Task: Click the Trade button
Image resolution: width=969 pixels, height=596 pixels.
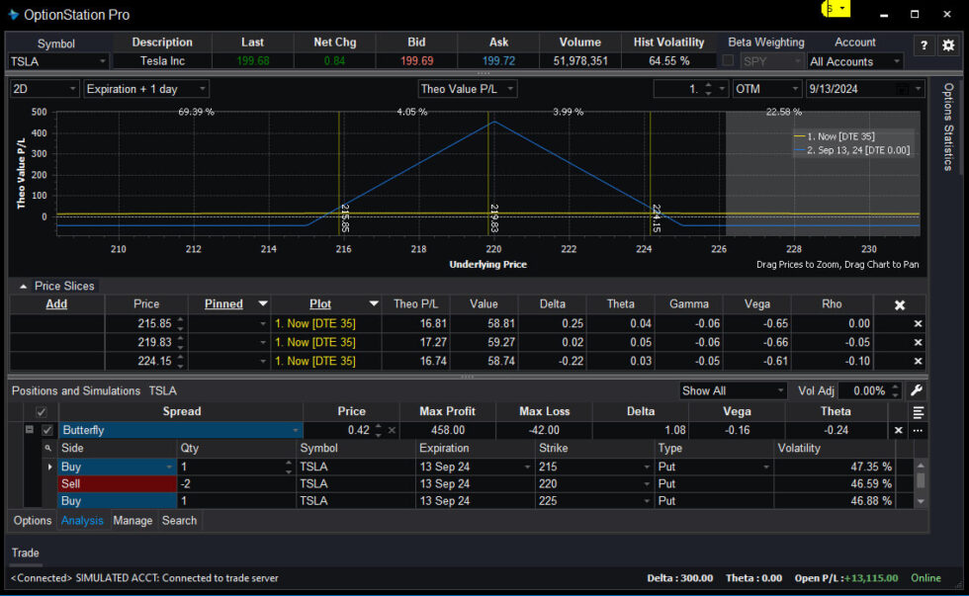Action: (x=25, y=553)
